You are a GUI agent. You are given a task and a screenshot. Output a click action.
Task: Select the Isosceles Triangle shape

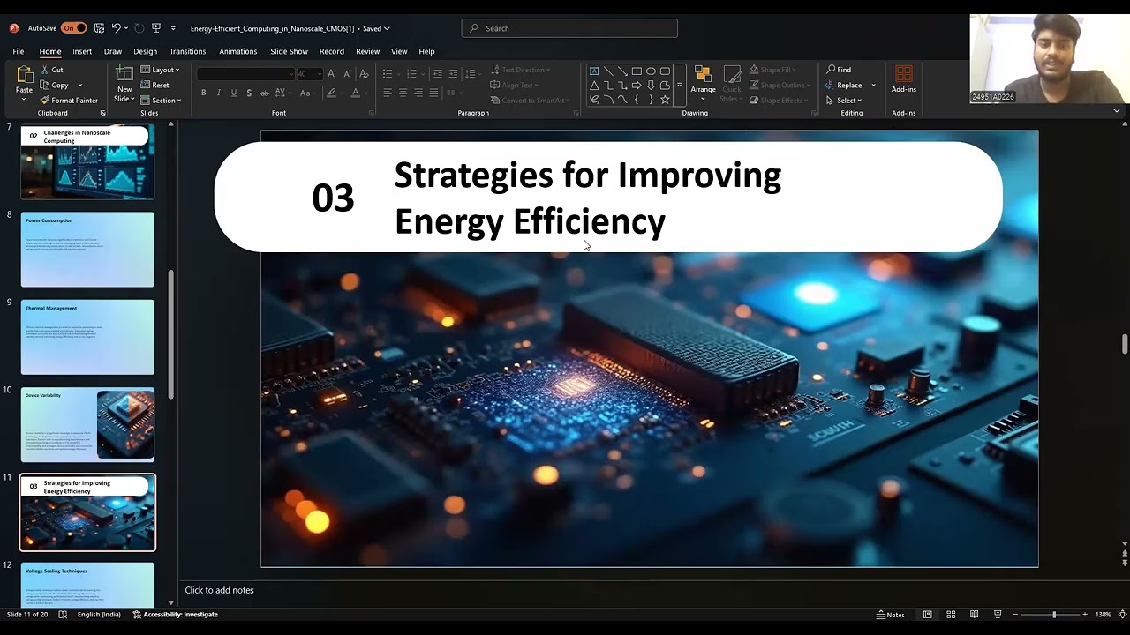coord(594,86)
